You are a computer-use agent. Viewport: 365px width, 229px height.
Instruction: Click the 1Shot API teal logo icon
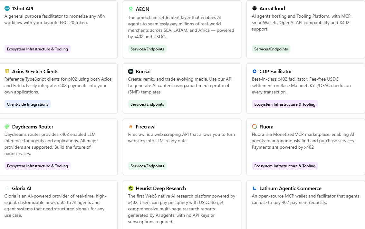point(7,9)
